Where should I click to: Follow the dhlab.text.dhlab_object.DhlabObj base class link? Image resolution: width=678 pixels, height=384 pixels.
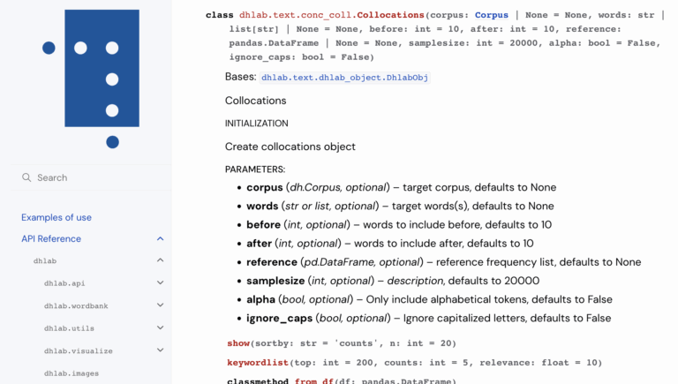[x=344, y=78]
